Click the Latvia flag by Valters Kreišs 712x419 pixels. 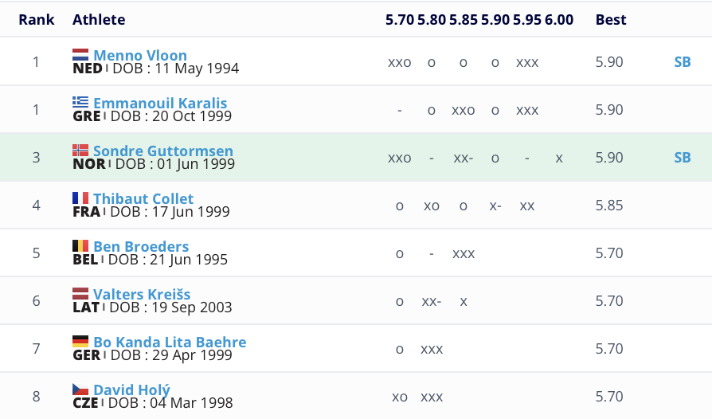80,294
